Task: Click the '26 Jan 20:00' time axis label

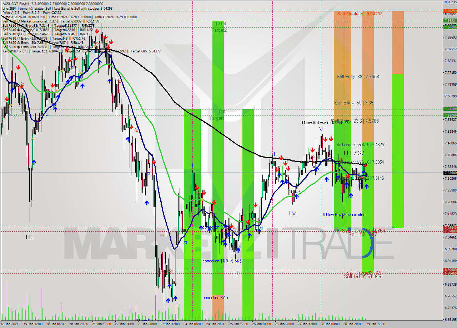Action: click(285, 324)
